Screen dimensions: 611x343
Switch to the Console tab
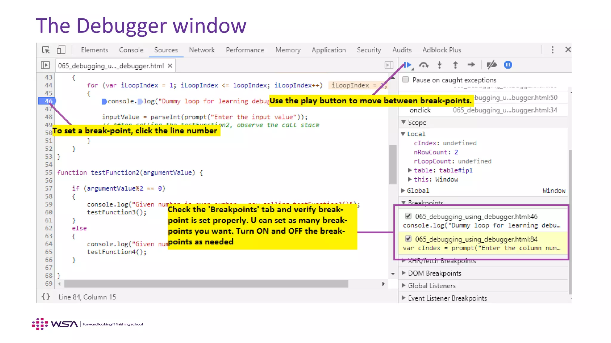[131, 50]
